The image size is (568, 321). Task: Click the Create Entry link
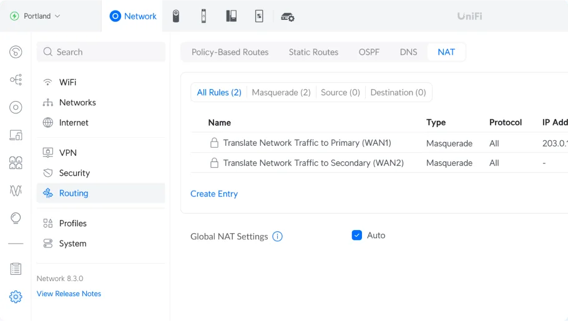[214, 194]
